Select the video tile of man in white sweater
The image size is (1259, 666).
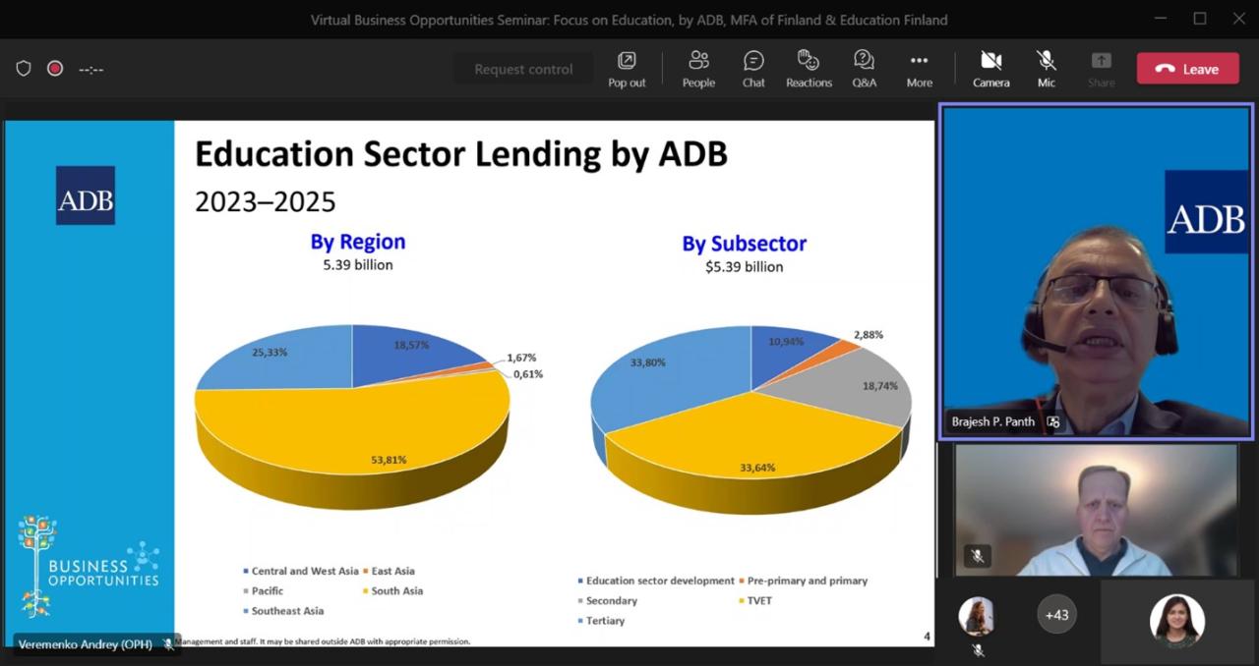1096,510
